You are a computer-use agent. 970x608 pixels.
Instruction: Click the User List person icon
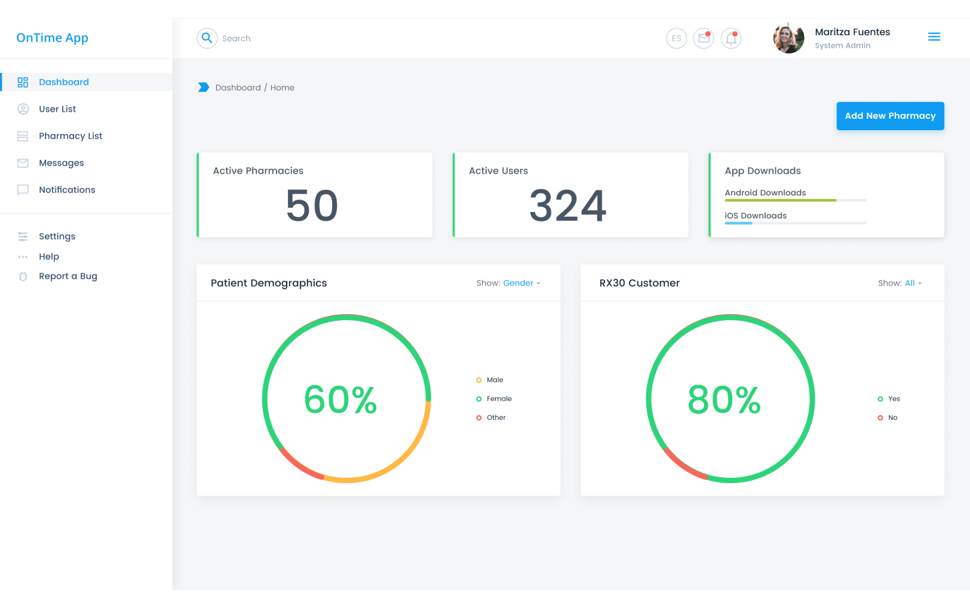pos(23,109)
